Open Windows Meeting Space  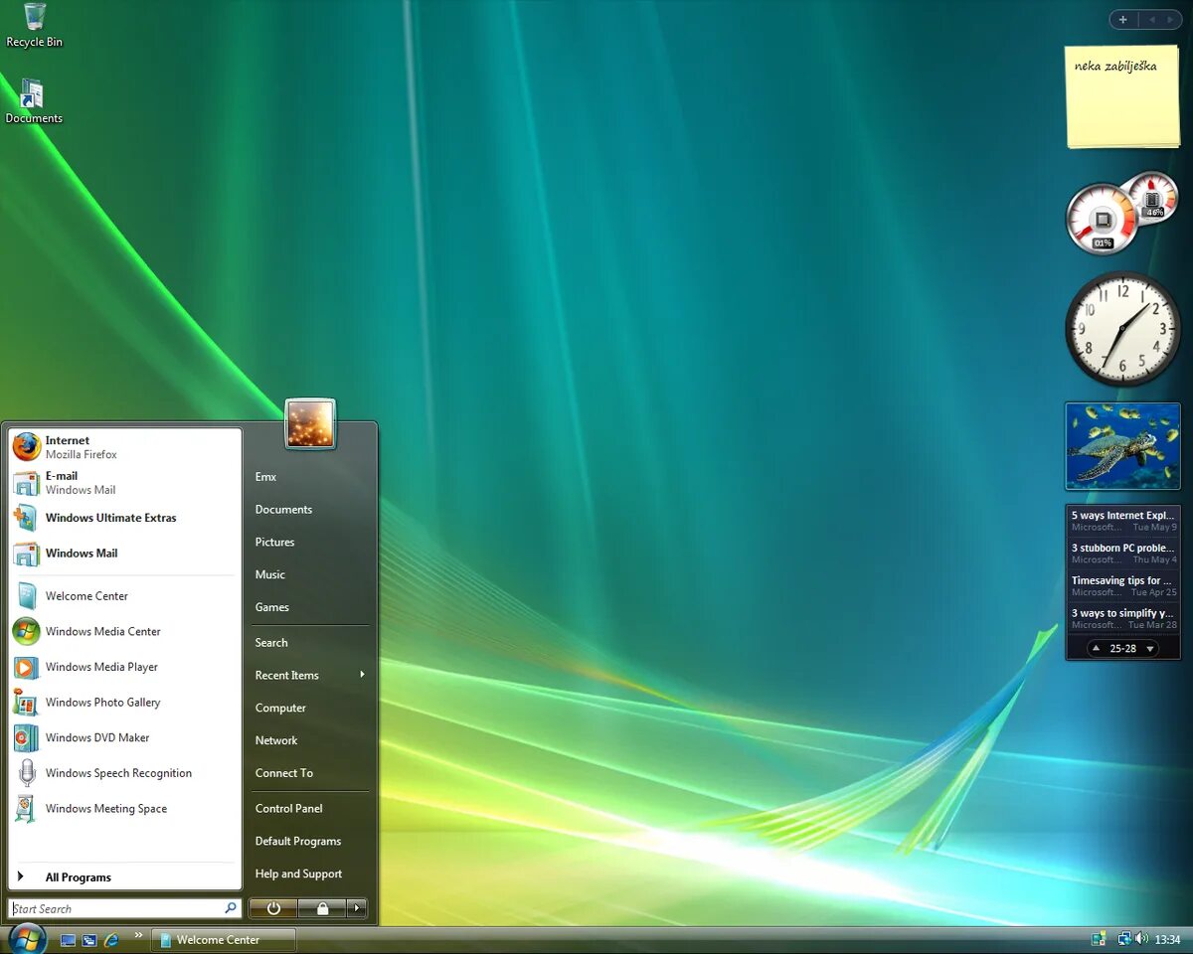(x=105, y=808)
